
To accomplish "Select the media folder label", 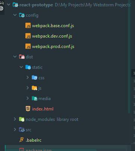I will point(44,99).
